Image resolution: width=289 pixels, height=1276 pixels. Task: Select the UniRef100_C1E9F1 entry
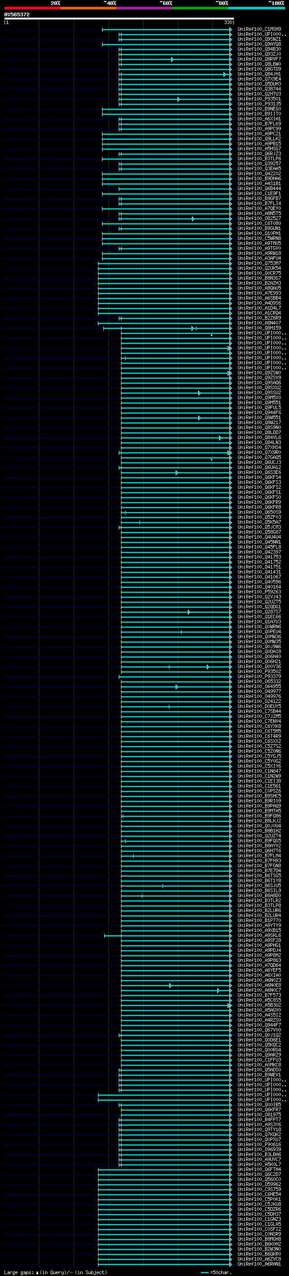[259, 194]
